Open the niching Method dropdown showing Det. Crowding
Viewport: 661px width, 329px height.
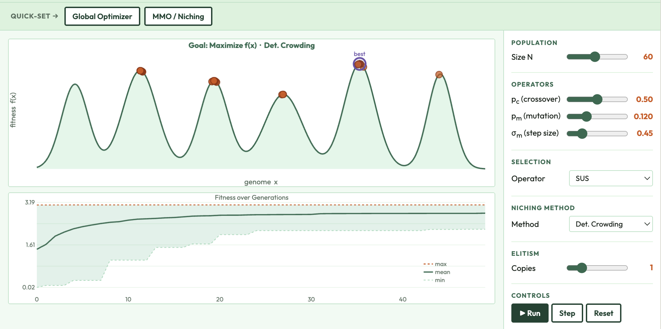coord(611,224)
